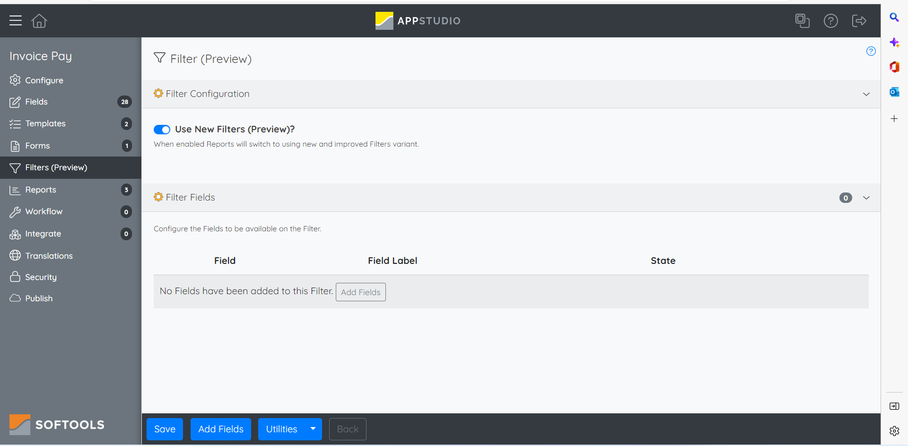The image size is (908, 446).
Task: Click the Filter Fields section header text
Action: point(191,197)
